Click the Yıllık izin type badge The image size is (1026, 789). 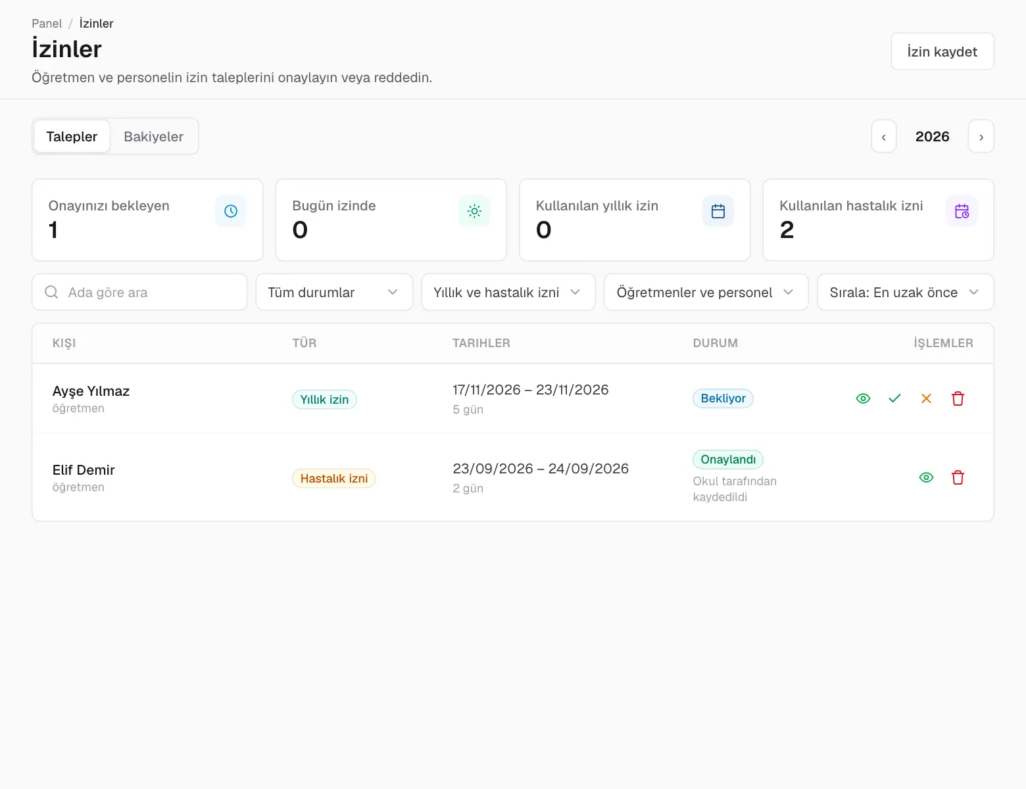tap(324, 400)
